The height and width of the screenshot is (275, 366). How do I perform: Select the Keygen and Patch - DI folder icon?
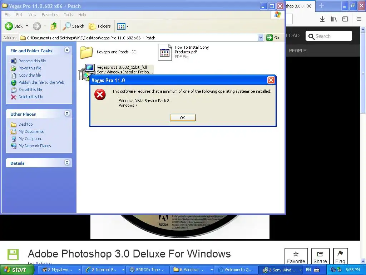point(86,52)
